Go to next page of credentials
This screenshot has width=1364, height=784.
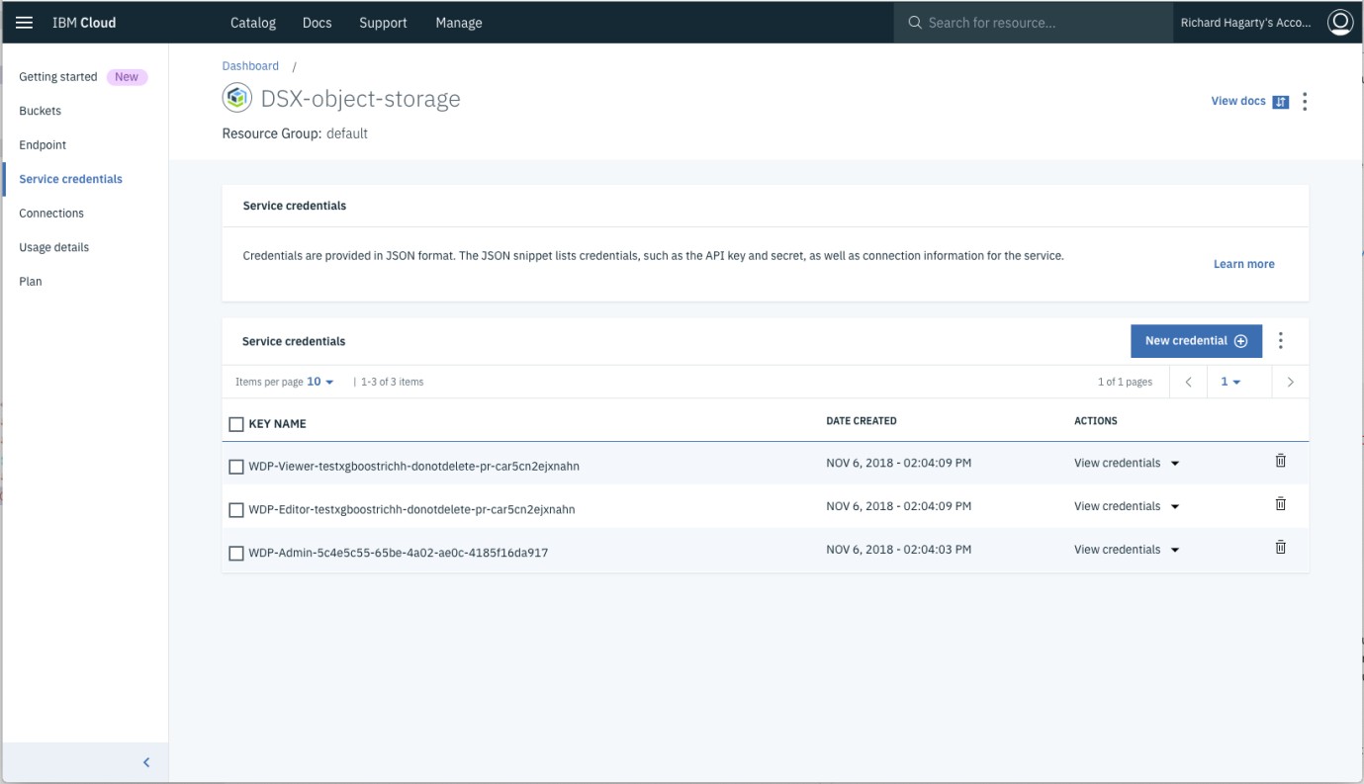point(1290,382)
